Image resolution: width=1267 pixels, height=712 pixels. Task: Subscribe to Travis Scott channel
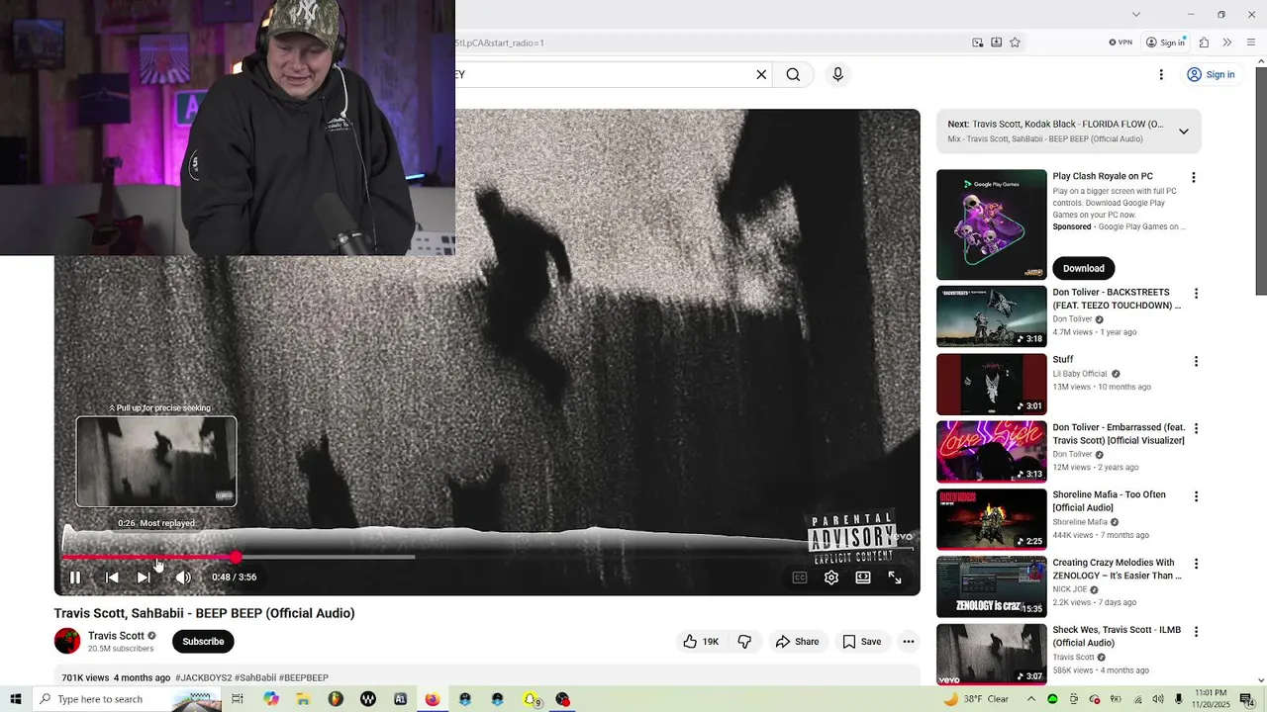[203, 641]
